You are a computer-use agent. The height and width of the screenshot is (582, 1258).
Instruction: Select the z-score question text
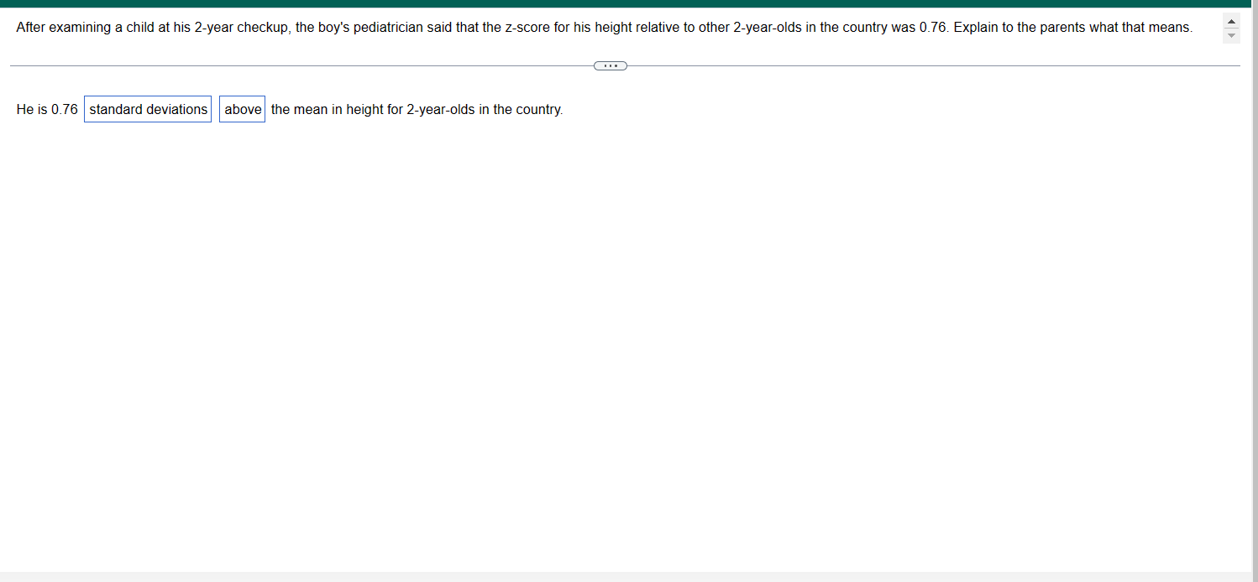tap(588, 27)
